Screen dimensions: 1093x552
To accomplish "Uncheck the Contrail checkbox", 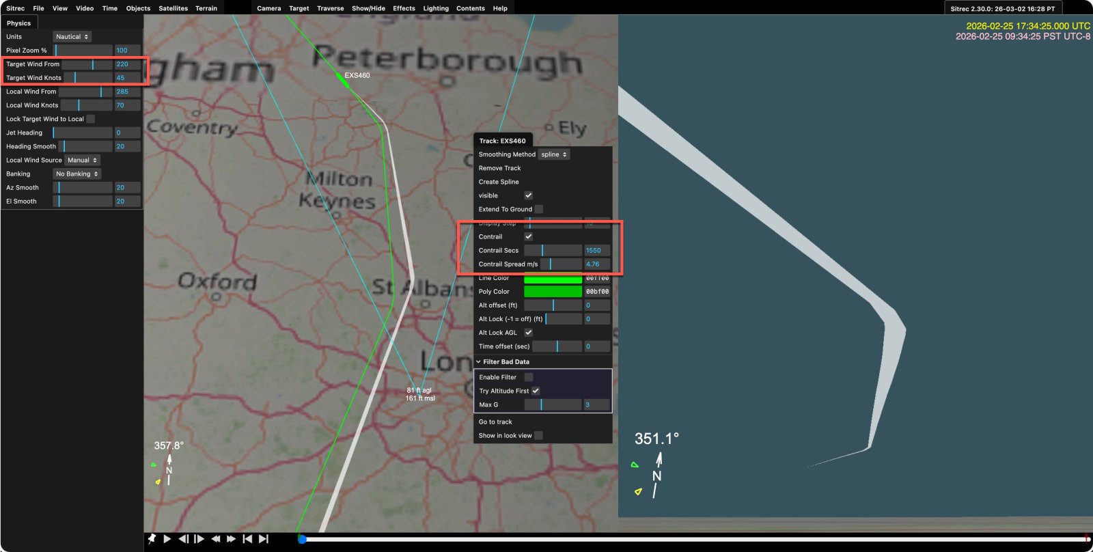I will 529,237.
